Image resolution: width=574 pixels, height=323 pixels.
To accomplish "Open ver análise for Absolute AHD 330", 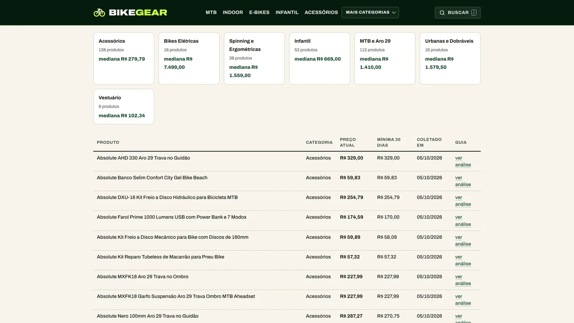I will coord(463,161).
